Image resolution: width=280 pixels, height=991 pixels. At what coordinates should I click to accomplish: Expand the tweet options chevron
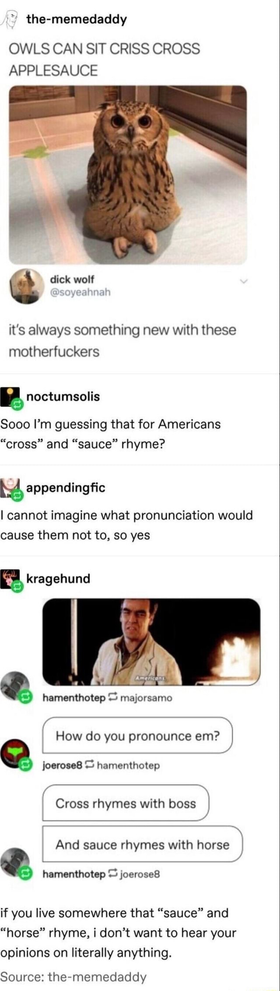(x=245, y=281)
